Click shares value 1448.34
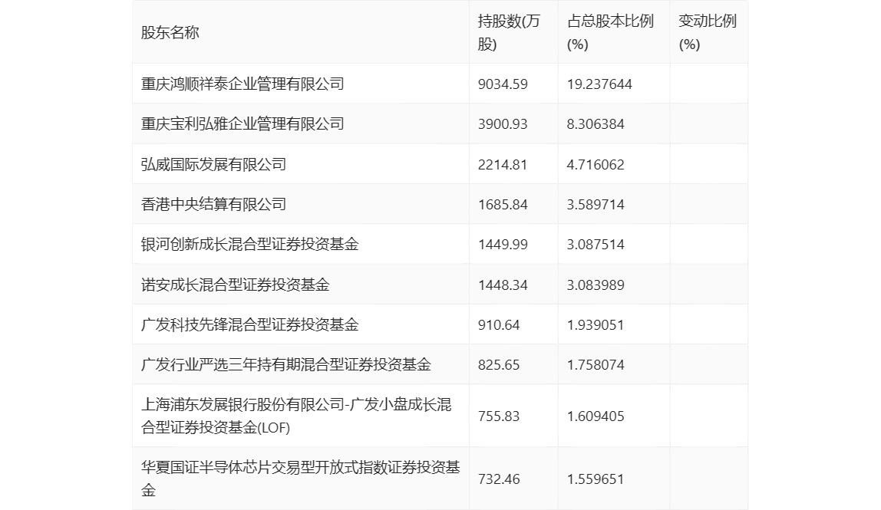The image size is (881, 510). pyautogui.click(x=503, y=285)
